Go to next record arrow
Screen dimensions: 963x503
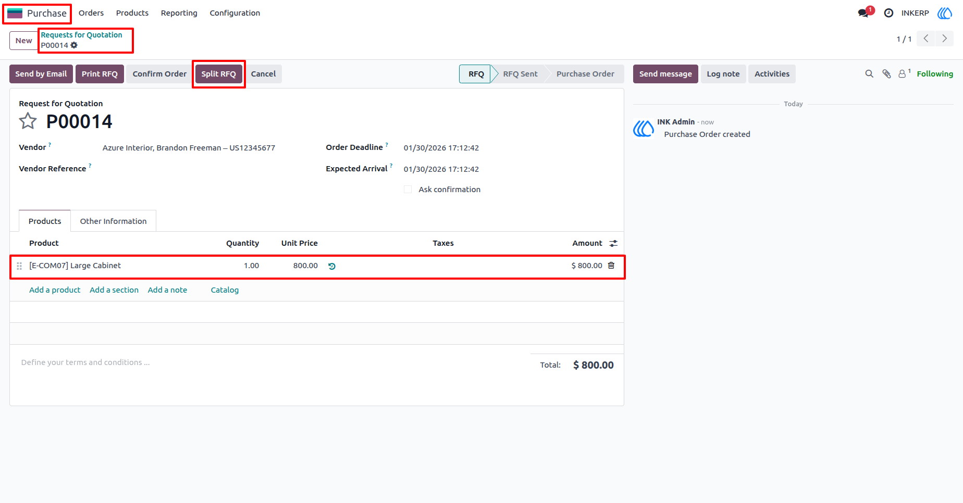point(944,39)
